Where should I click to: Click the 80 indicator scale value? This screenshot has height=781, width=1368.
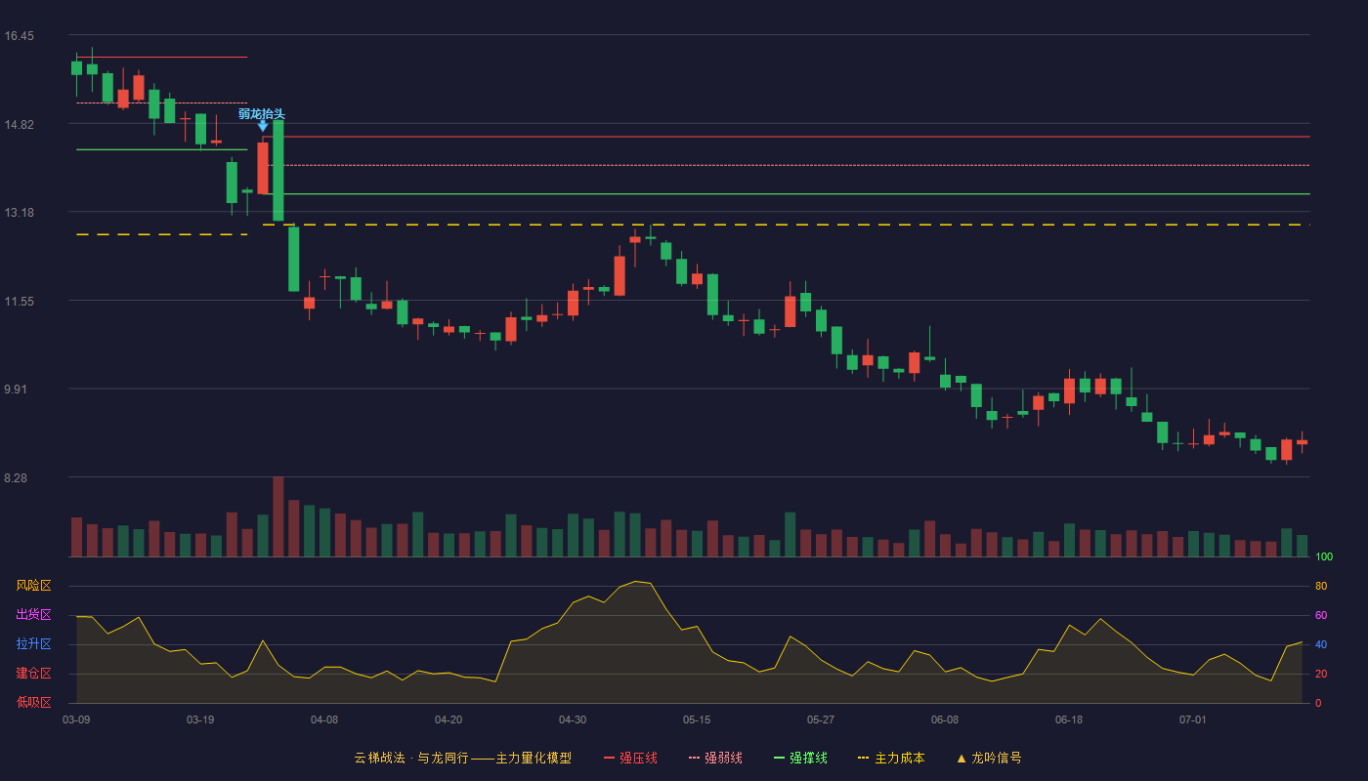1321,586
